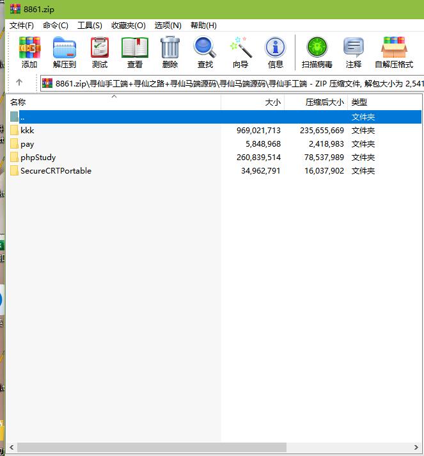The width and height of the screenshot is (424, 456).
Task: Select the SecureCRTPortable folder
Action: tap(56, 171)
